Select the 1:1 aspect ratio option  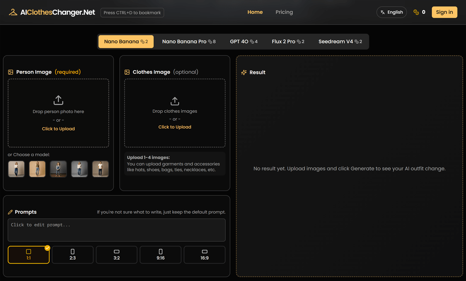[28, 255]
